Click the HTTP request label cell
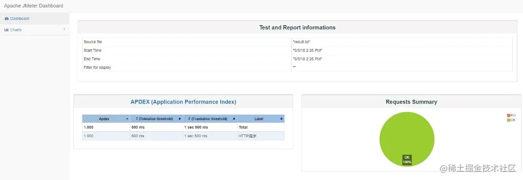 (261, 136)
